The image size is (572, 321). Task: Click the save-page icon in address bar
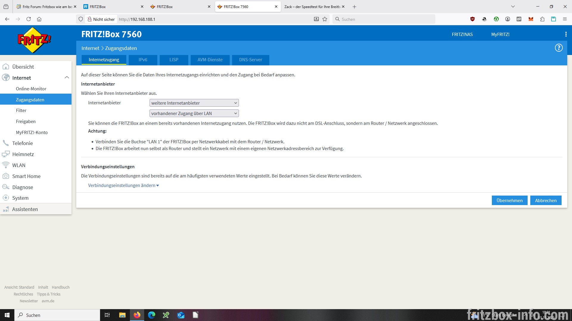pyautogui.click(x=316, y=19)
